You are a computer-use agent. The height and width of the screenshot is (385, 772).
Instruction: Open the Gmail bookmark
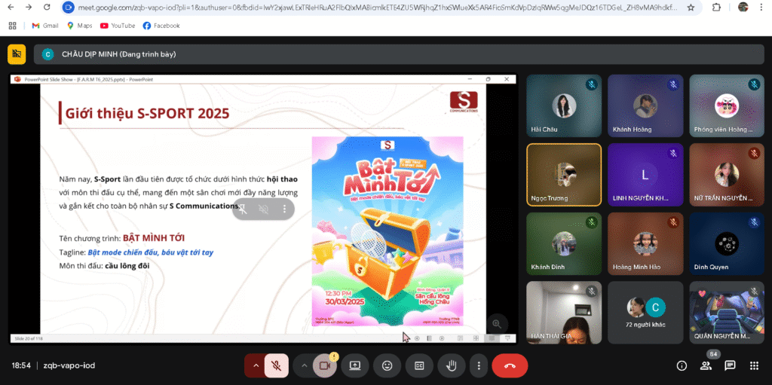(45, 26)
